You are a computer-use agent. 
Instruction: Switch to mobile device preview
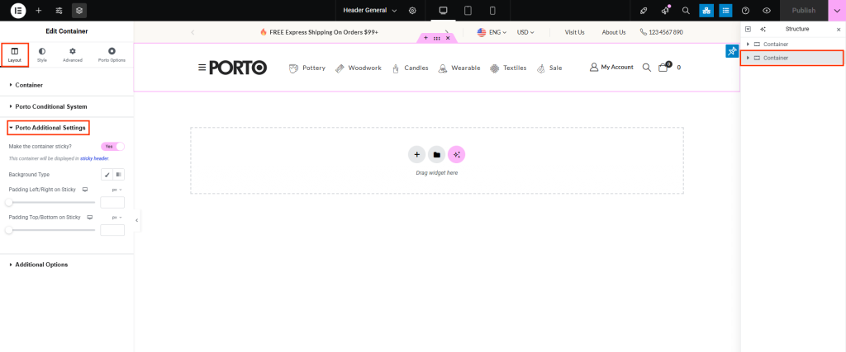tap(492, 11)
